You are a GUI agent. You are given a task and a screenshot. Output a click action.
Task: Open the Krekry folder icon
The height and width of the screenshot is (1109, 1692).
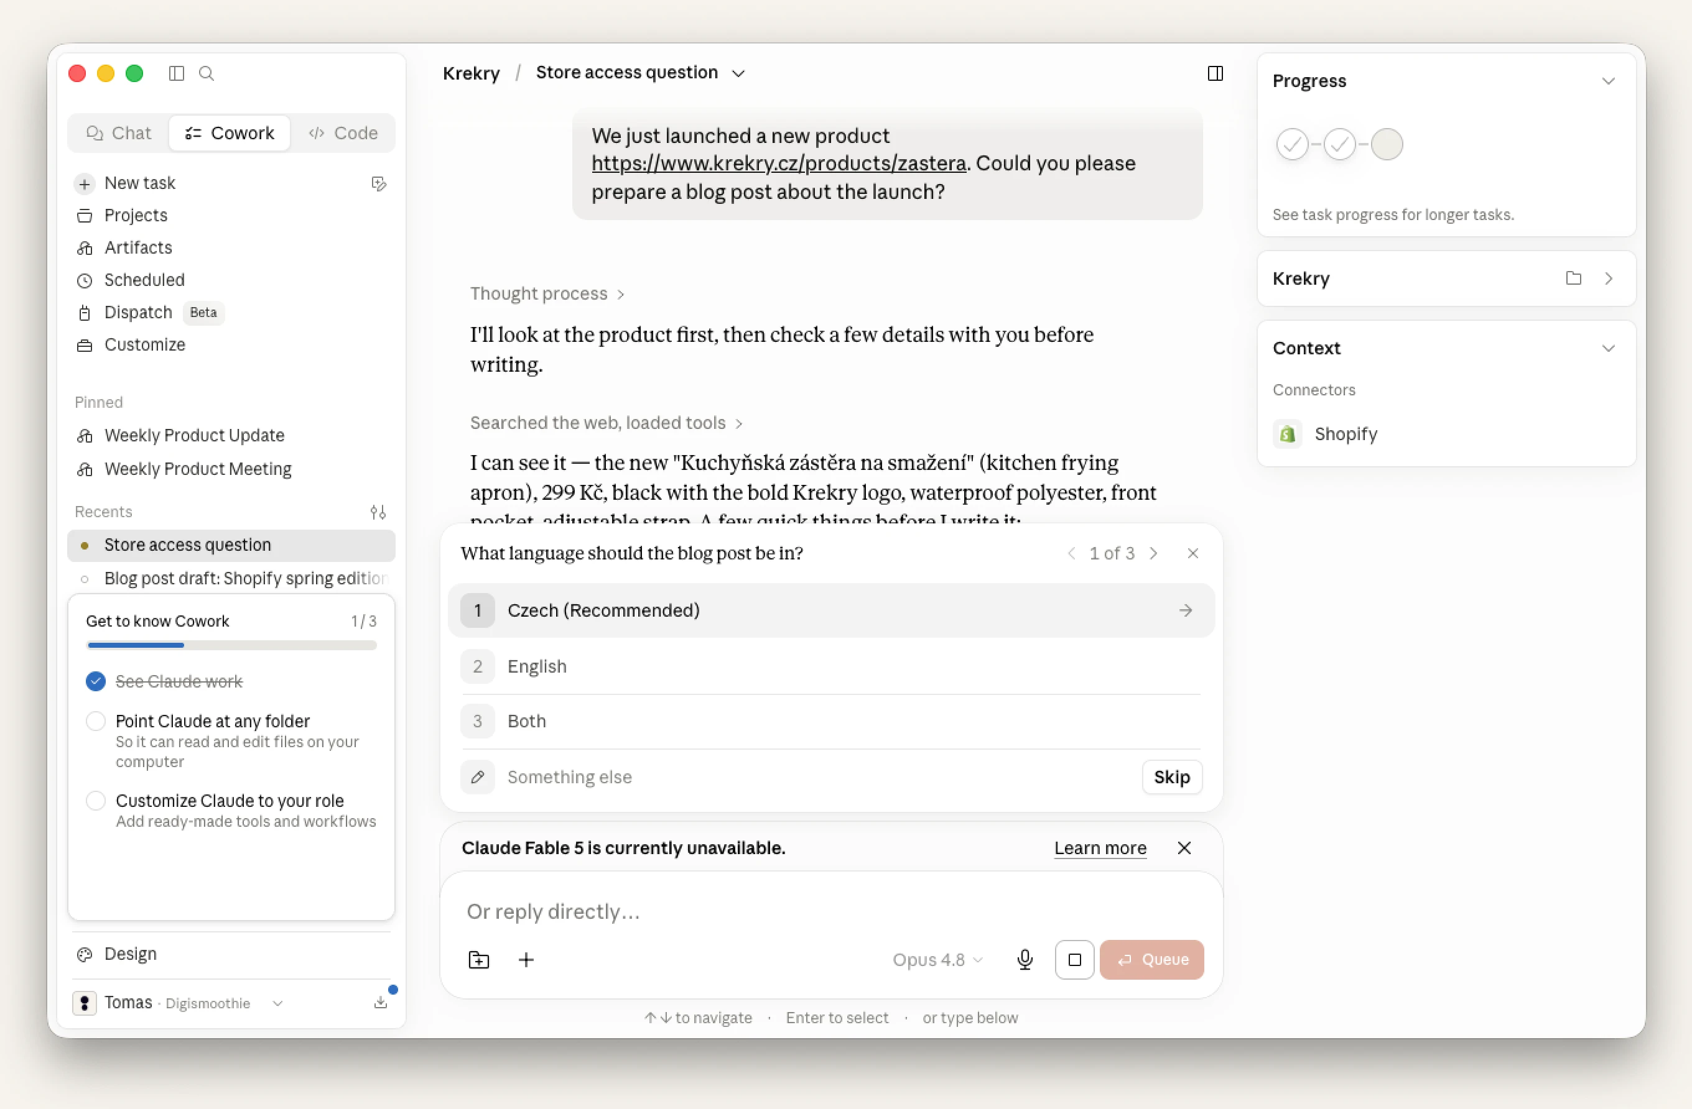pyautogui.click(x=1573, y=278)
